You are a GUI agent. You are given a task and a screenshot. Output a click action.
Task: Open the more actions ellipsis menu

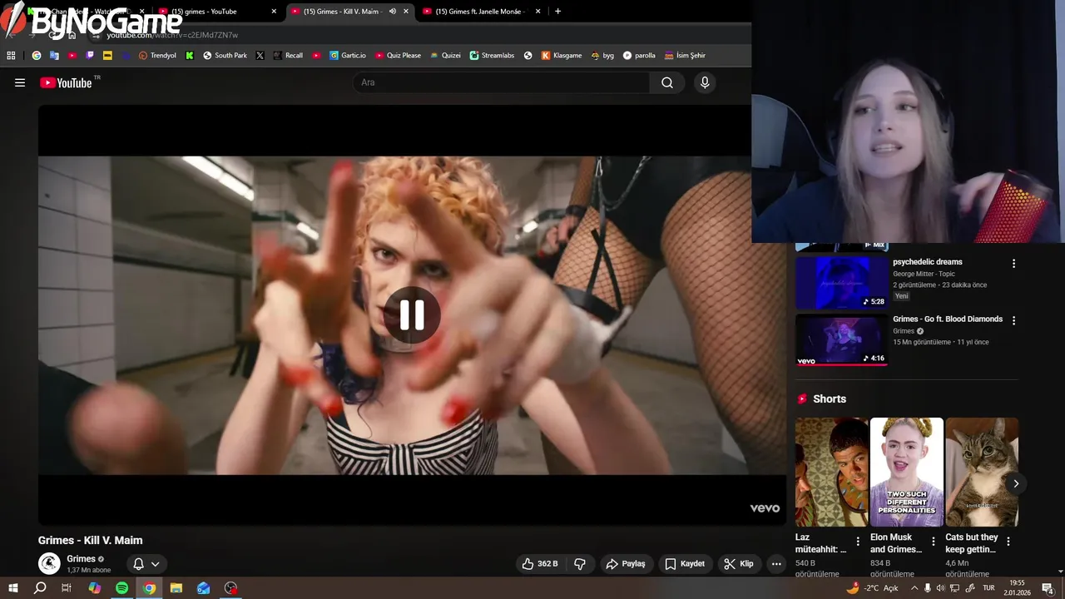[x=776, y=563]
